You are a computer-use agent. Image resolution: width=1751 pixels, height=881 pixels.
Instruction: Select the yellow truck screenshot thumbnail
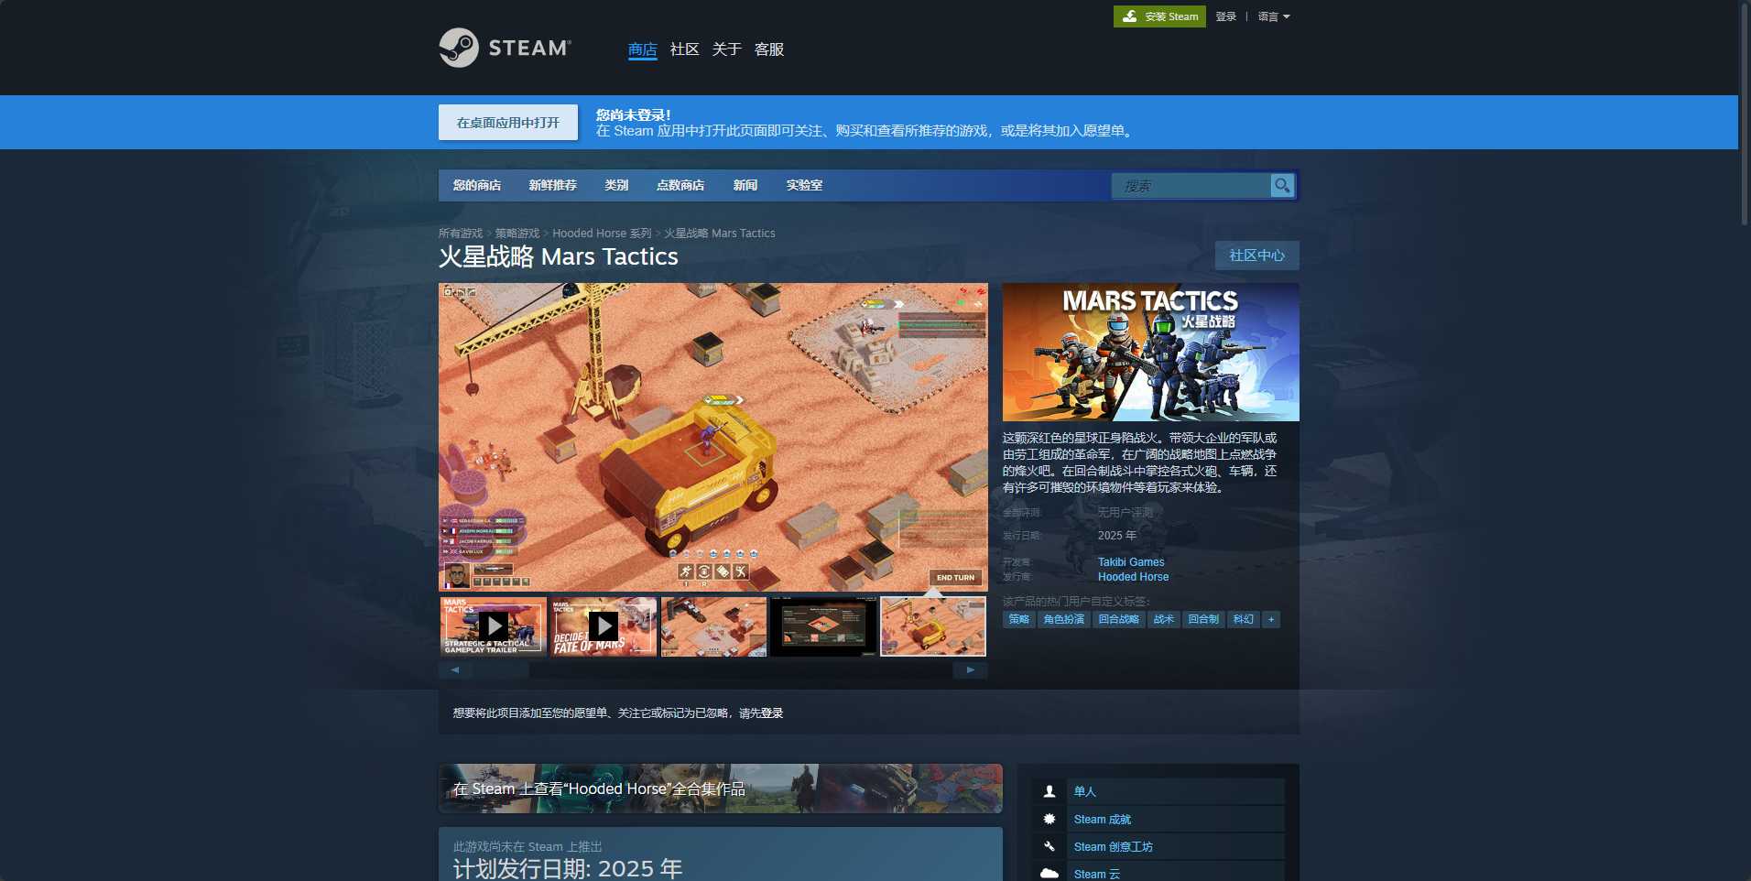pyautogui.click(x=933, y=626)
